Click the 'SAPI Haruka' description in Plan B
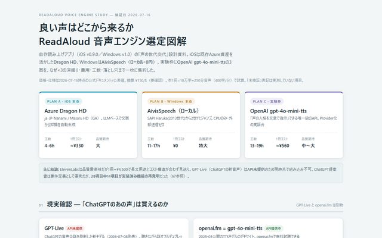Viewport: 382px width, 238px height. 190,121
